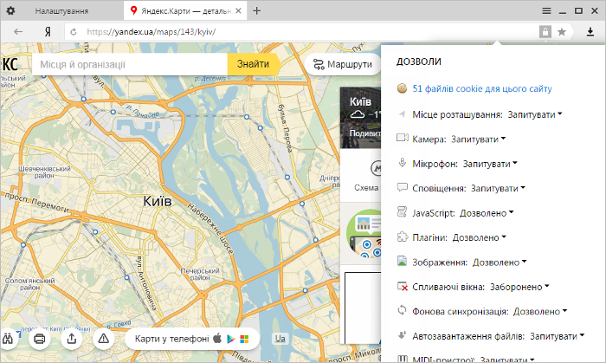Open Маршрути route planner

point(343,64)
